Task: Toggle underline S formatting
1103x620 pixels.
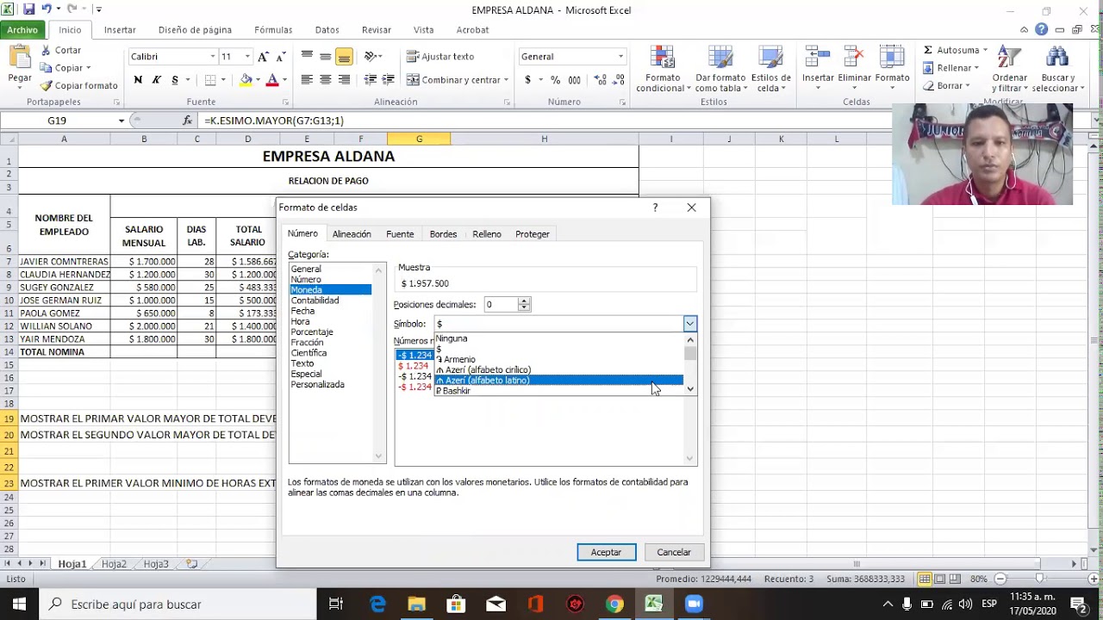Action: (175, 80)
